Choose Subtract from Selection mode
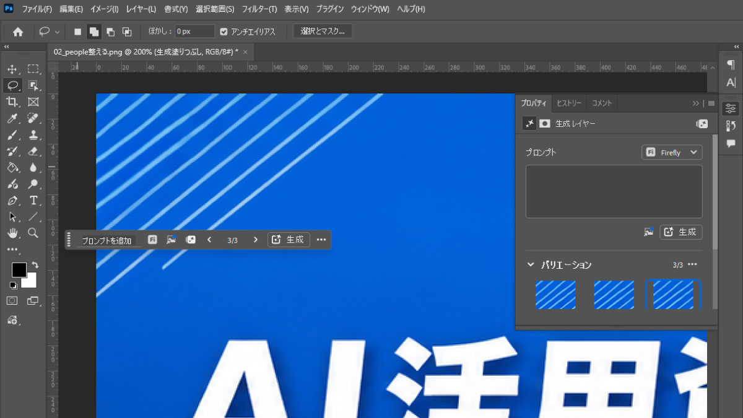This screenshot has width=743, height=418. (111, 32)
